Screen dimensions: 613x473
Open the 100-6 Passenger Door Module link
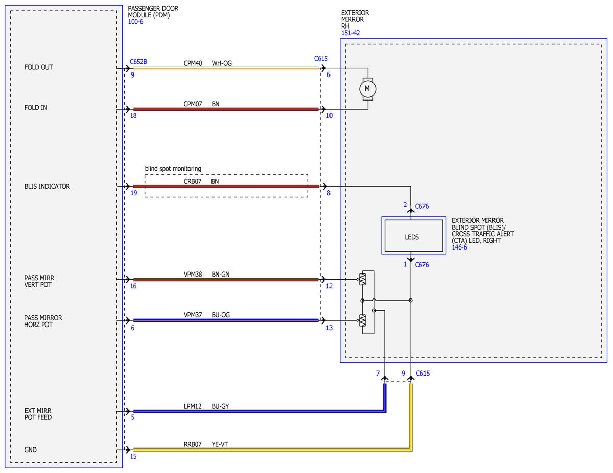coord(135,22)
